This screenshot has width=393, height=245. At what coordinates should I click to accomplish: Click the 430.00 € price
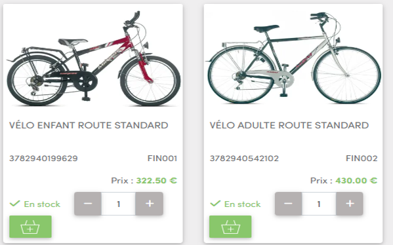pos(356,180)
